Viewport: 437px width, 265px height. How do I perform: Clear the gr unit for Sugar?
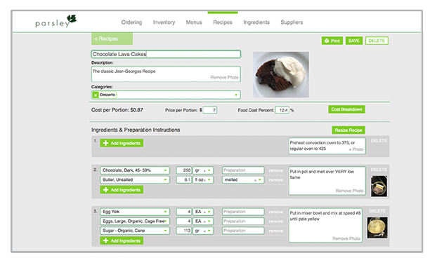[x=204, y=231]
